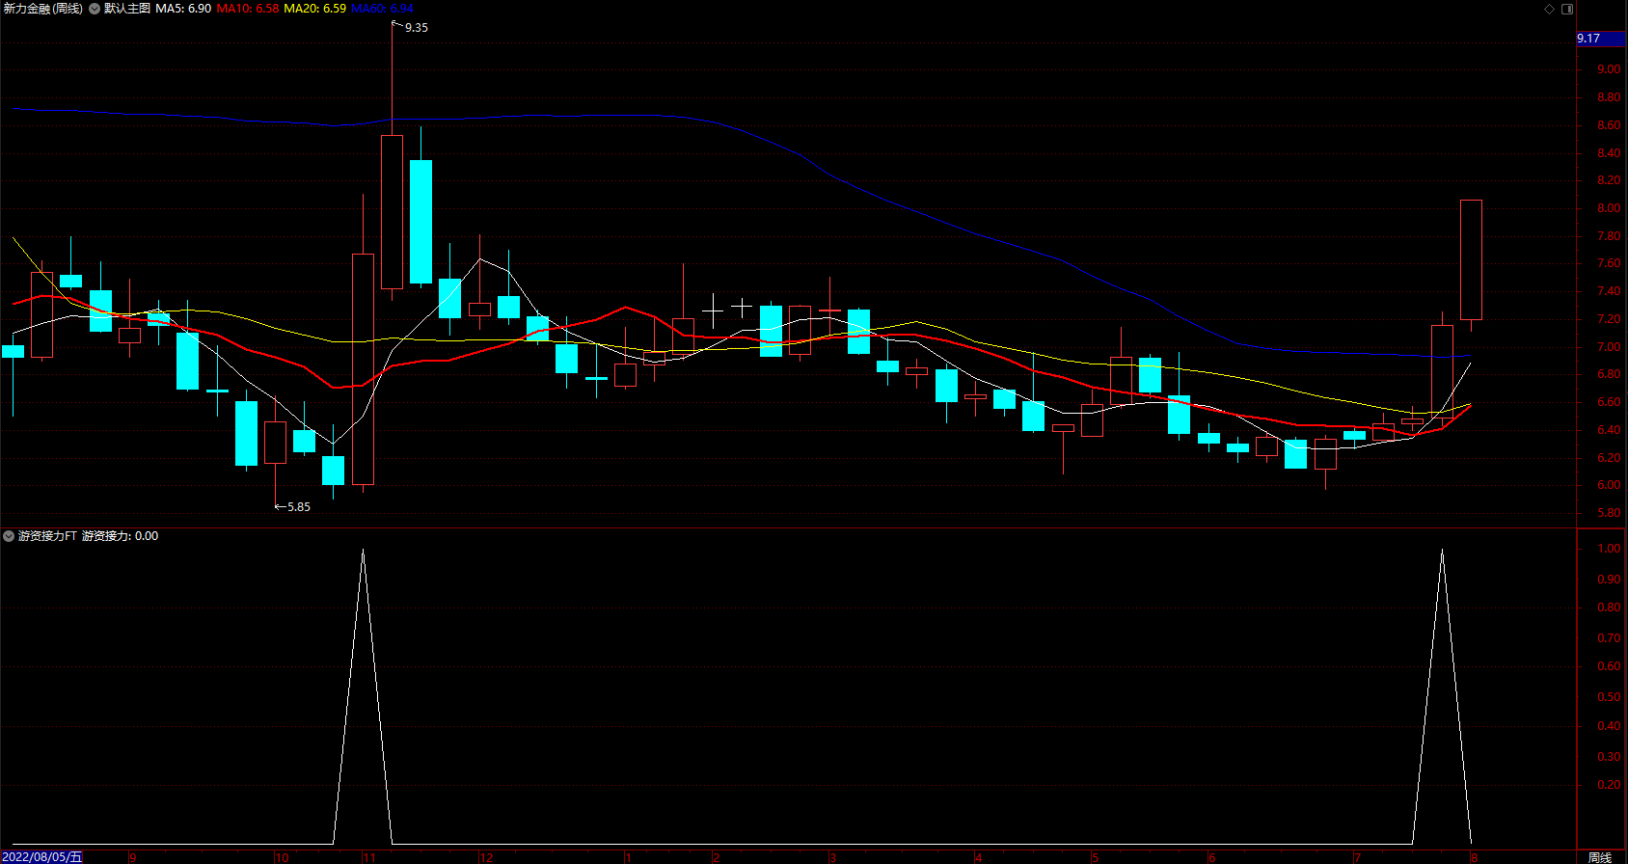Click the 8.00 price axis label

pos(1609,208)
